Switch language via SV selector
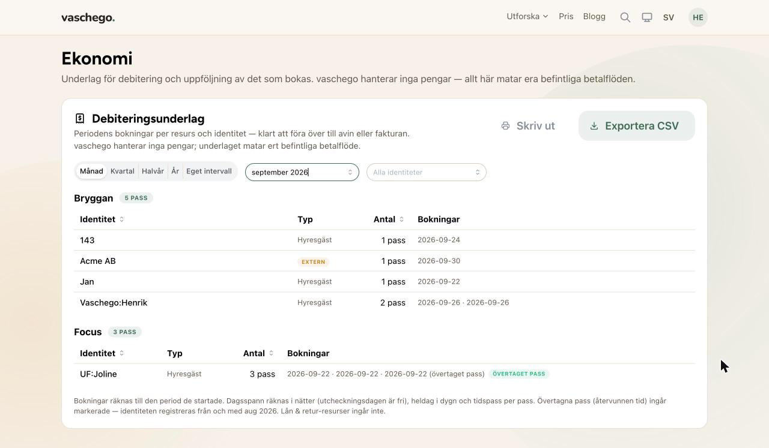769x448 pixels. (669, 17)
